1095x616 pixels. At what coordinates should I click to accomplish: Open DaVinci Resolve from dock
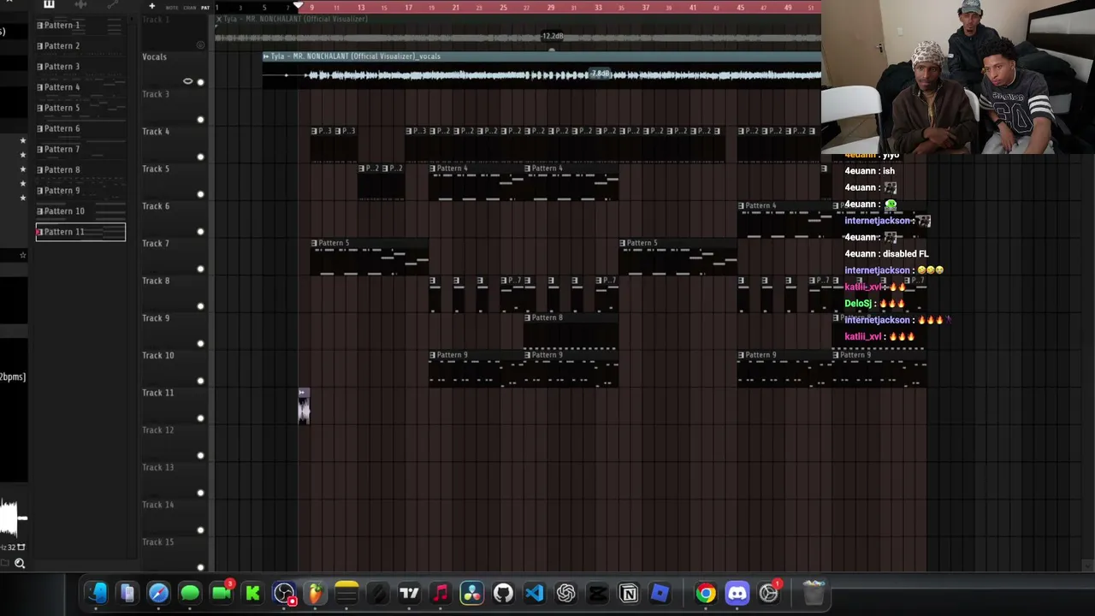coord(471,593)
